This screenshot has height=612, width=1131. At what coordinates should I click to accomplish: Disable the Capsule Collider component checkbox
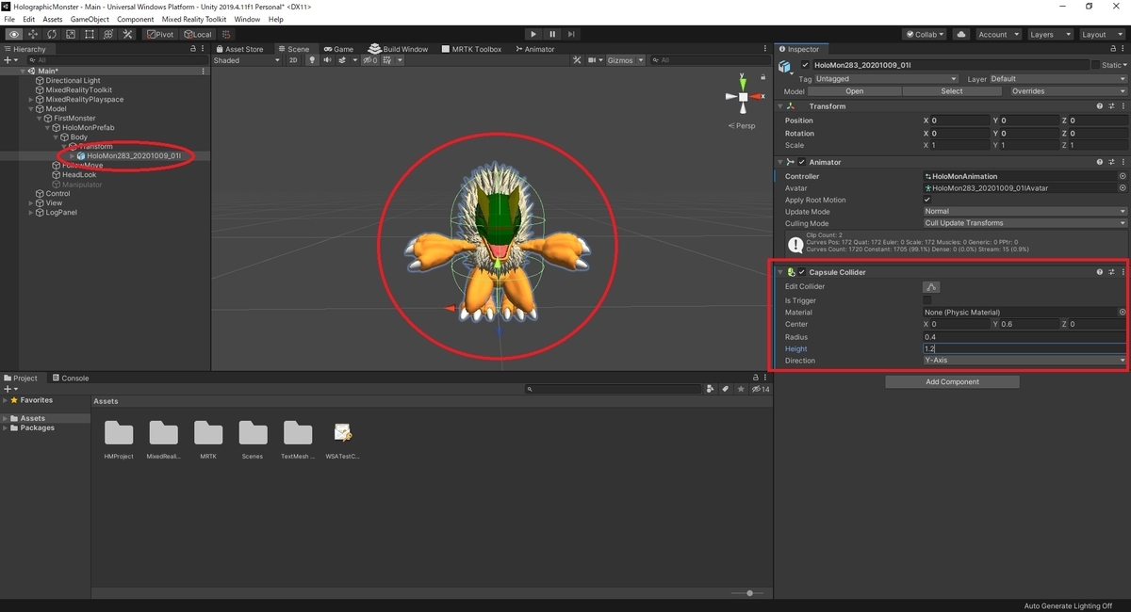coord(801,272)
